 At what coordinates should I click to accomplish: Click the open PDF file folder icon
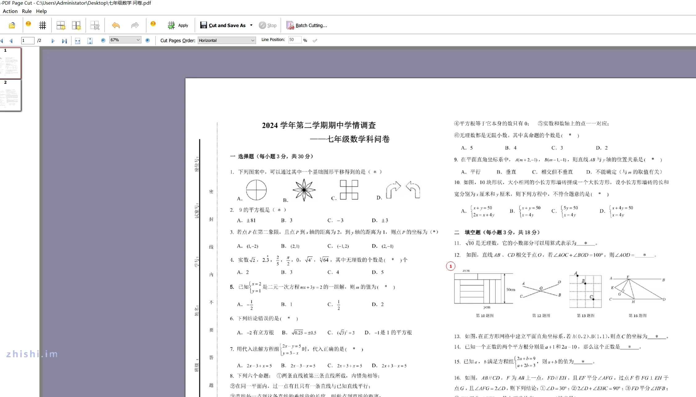[12, 25]
